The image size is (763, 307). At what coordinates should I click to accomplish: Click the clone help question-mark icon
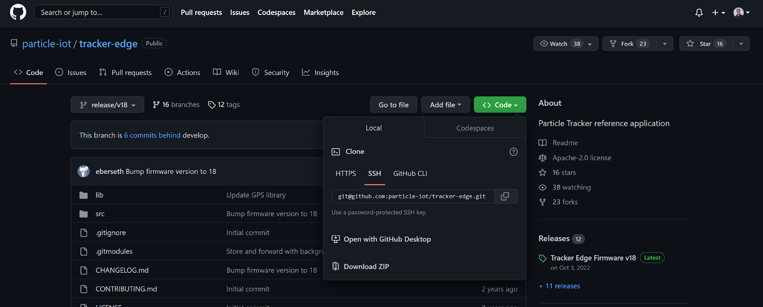[514, 152]
